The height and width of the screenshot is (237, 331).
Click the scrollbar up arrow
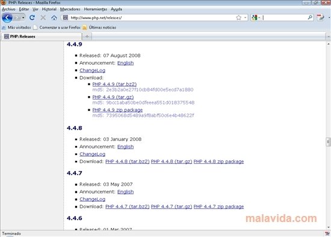coord(328,44)
